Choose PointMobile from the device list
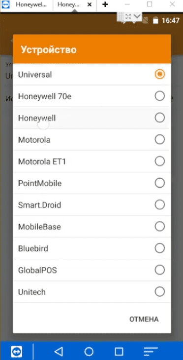This screenshot has width=183, height=360. point(91,183)
